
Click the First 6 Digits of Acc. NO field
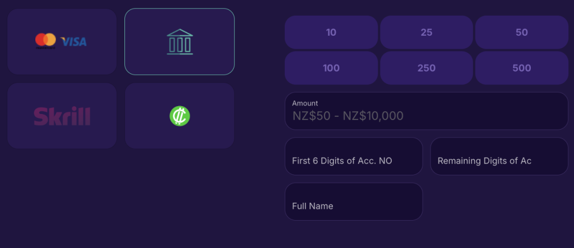(x=354, y=156)
